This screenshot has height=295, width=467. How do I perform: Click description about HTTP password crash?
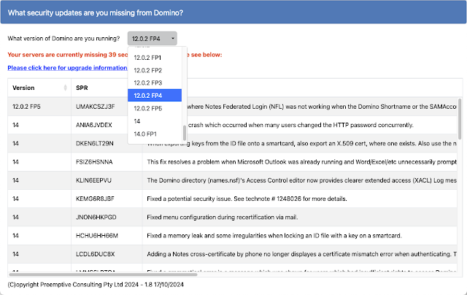point(301,125)
